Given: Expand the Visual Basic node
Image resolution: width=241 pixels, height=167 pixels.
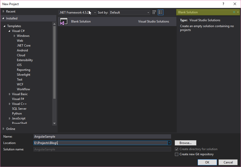Looking at the screenshot, I should [9, 94].
